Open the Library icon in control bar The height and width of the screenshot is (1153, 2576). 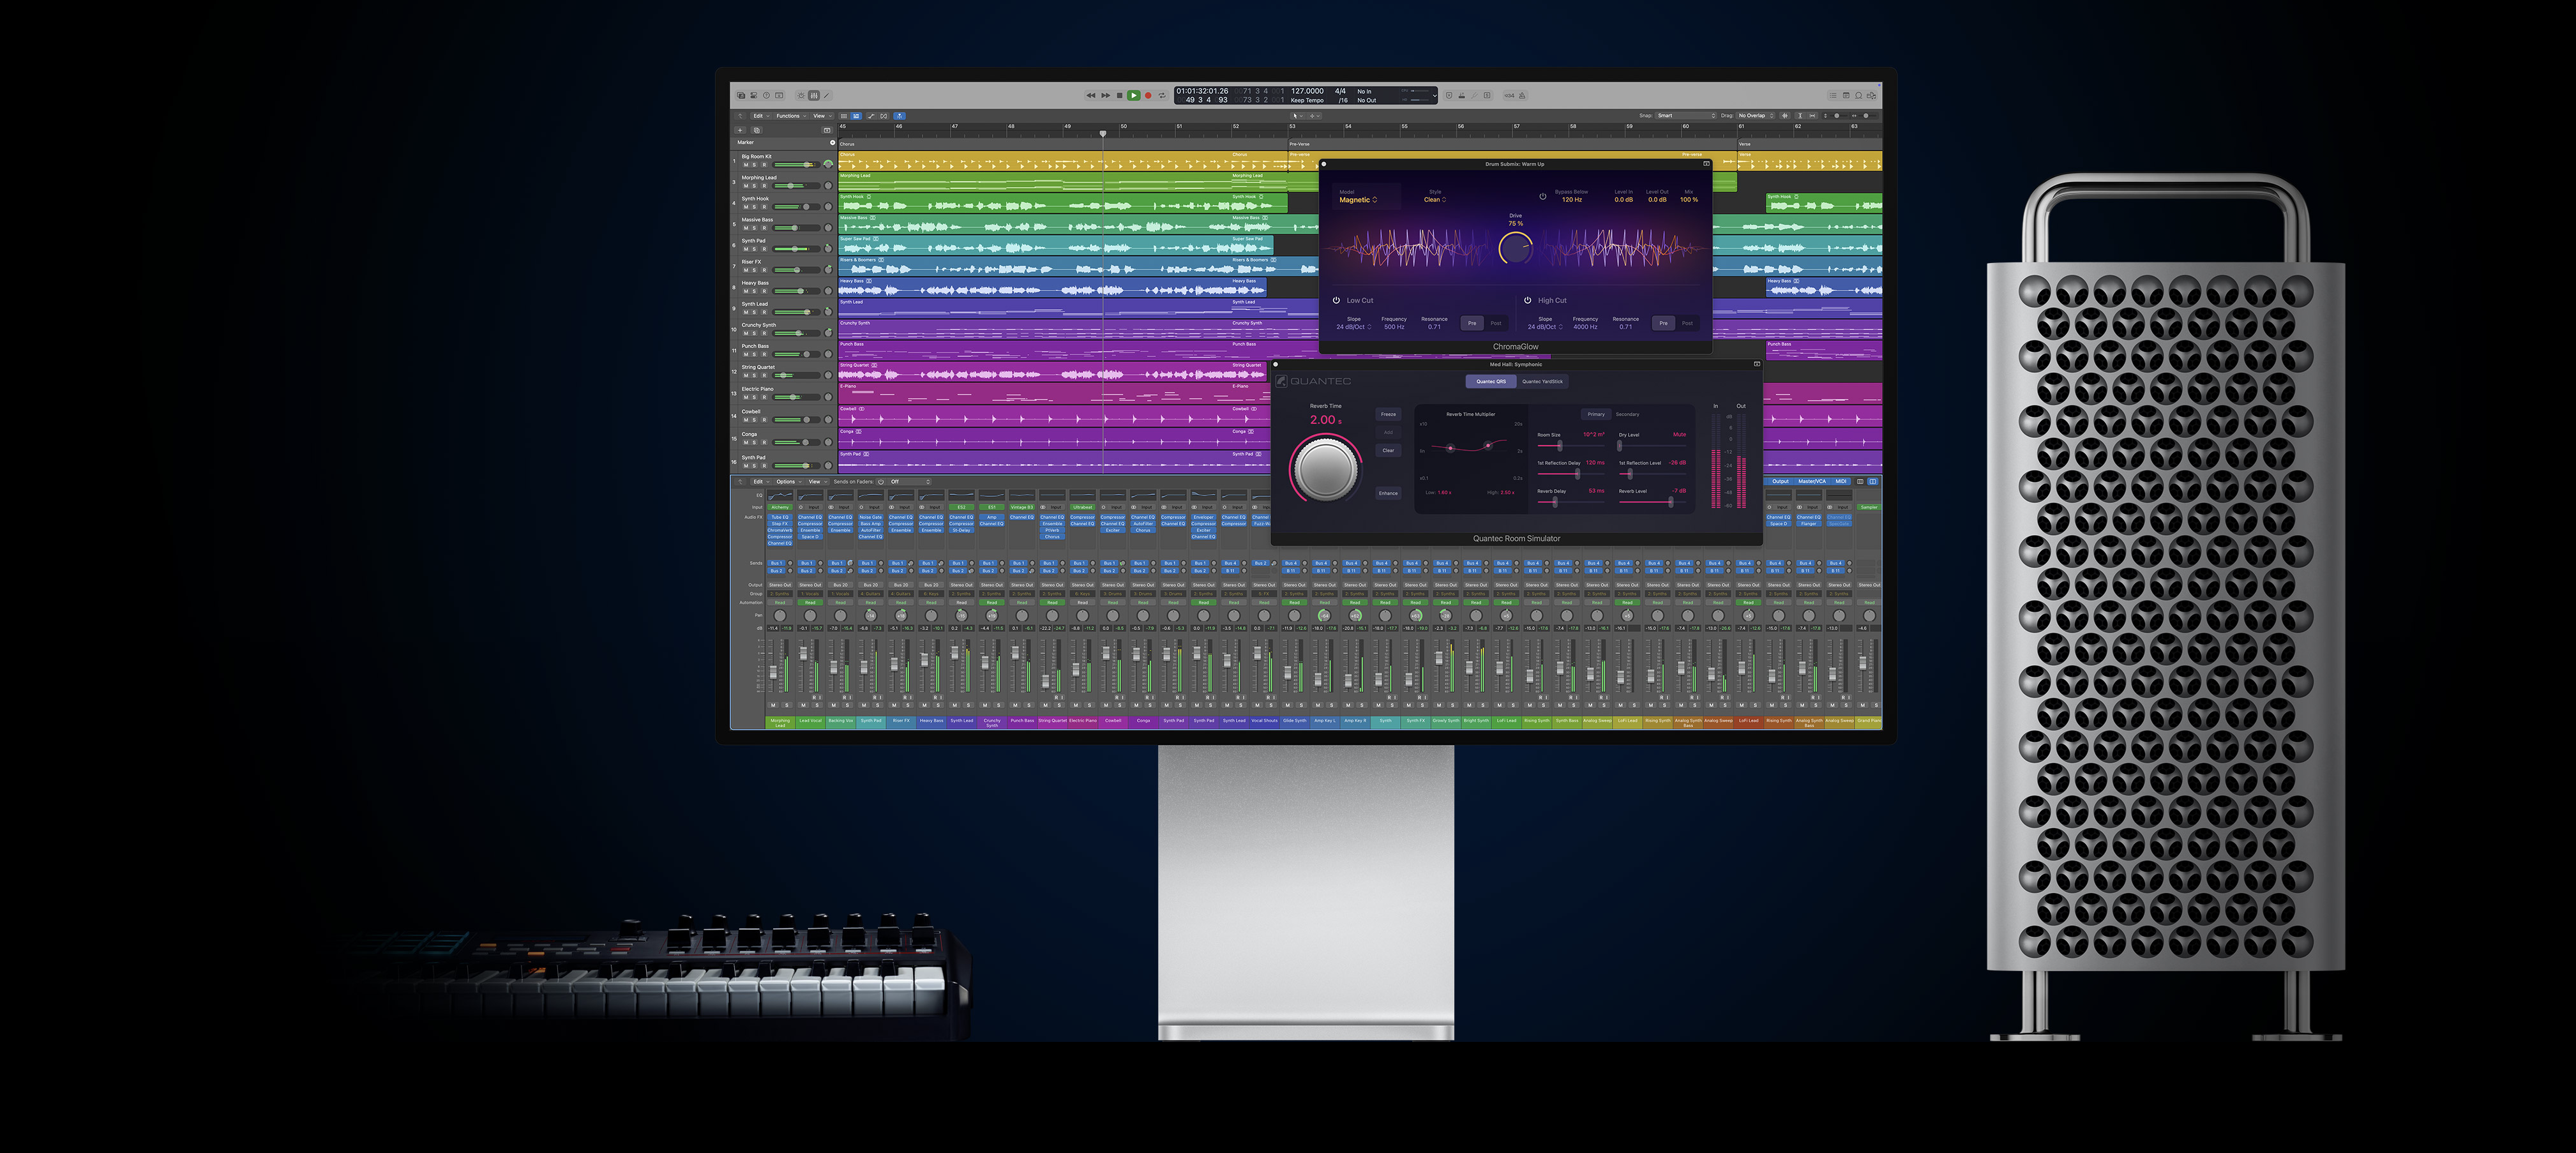741,96
